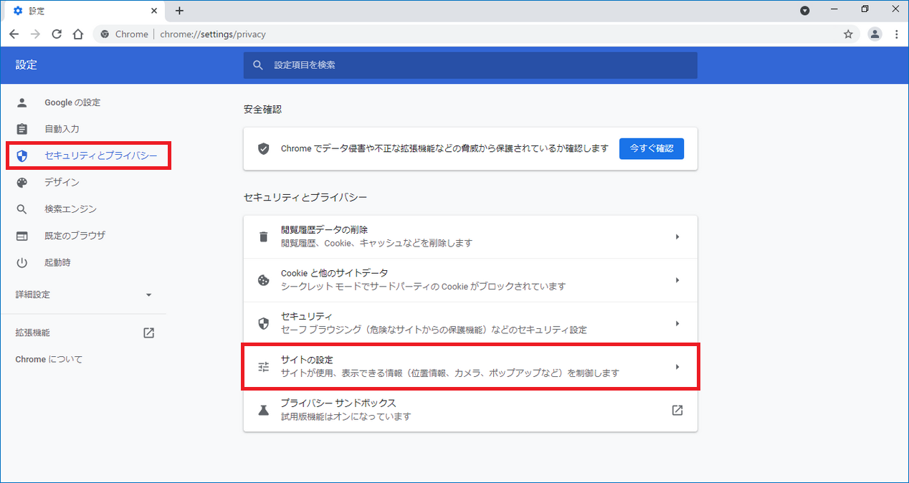Click the clipboard icon beside 自動入力
The height and width of the screenshot is (483, 909).
(x=22, y=129)
